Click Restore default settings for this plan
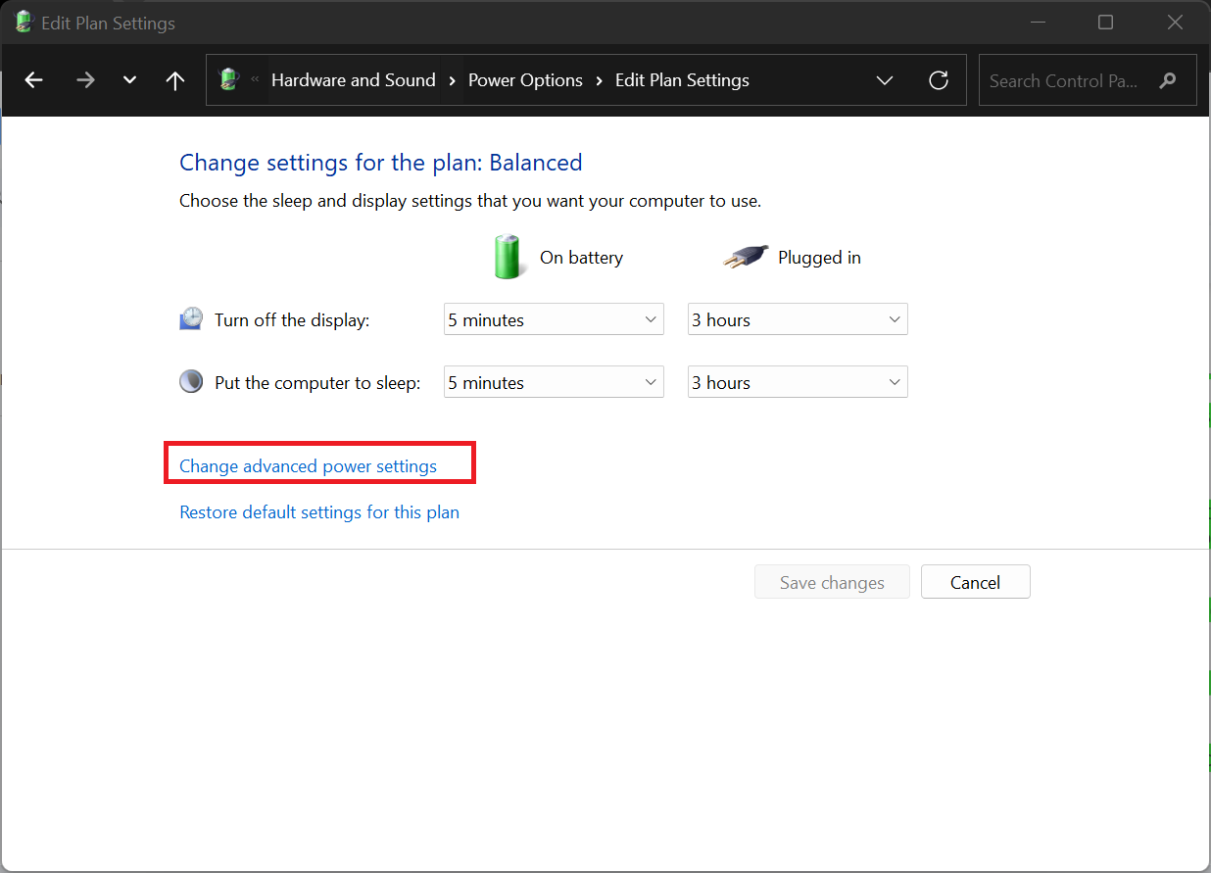The width and height of the screenshot is (1211, 873). tap(319, 512)
